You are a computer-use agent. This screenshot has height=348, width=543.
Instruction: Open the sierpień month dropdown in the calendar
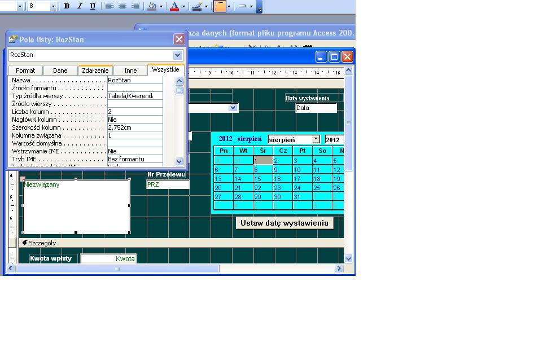317,139
